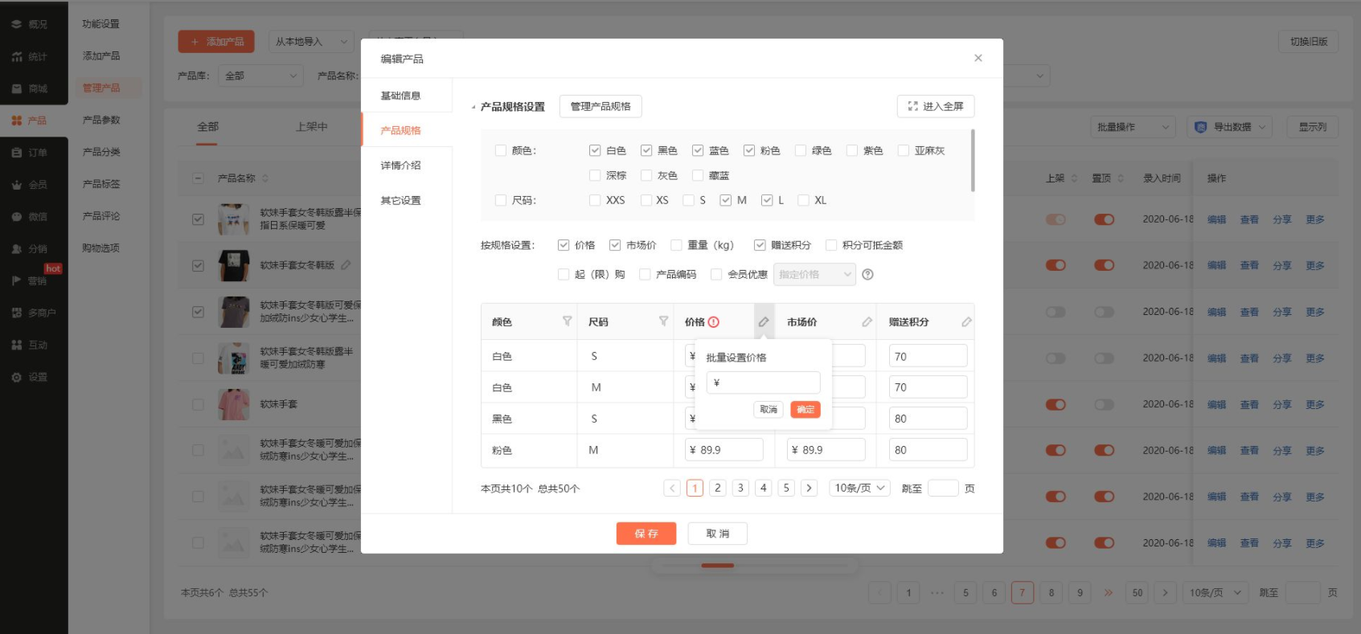1361x634 pixels.
Task: Switch to the 产品规格 tab
Action: tap(406, 130)
